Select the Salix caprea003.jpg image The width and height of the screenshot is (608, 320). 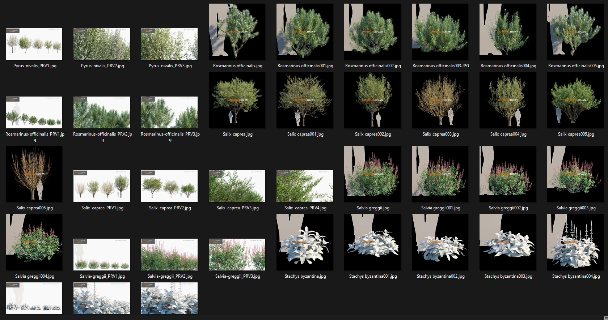(440, 100)
